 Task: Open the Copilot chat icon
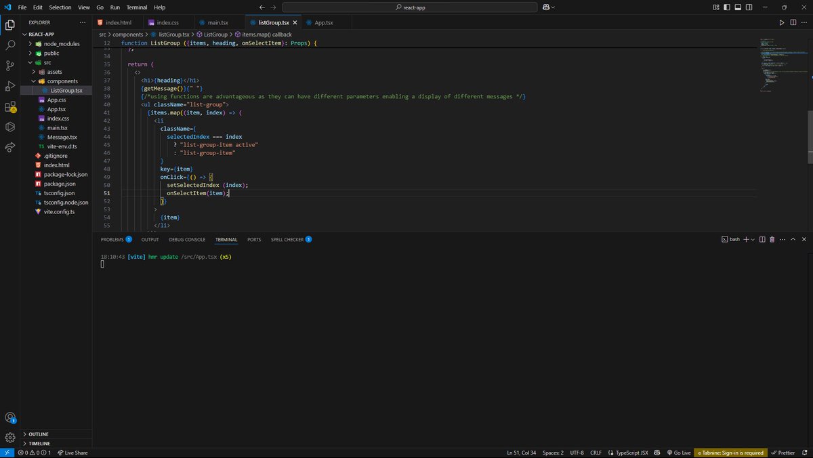pyautogui.click(x=545, y=7)
